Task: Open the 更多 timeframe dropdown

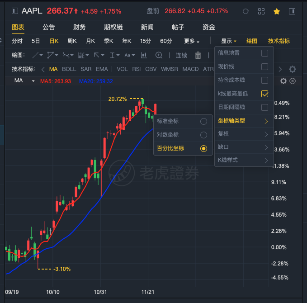Action: point(192,41)
